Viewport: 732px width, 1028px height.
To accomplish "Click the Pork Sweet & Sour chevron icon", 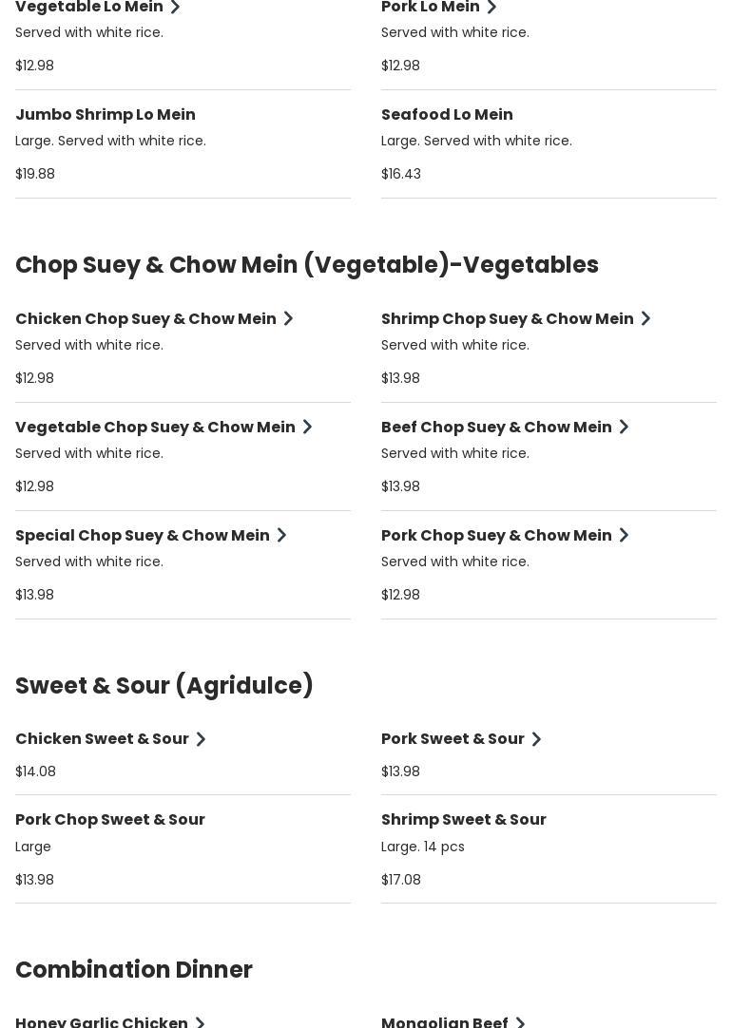I will coord(536,739).
